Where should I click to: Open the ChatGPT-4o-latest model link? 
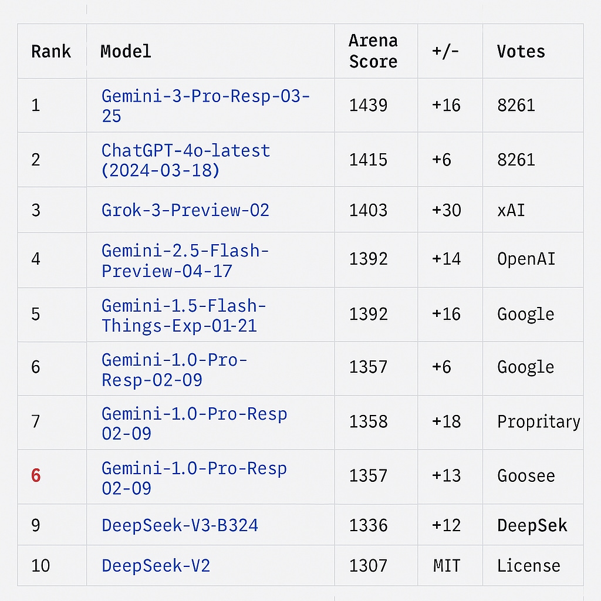[x=185, y=160]
